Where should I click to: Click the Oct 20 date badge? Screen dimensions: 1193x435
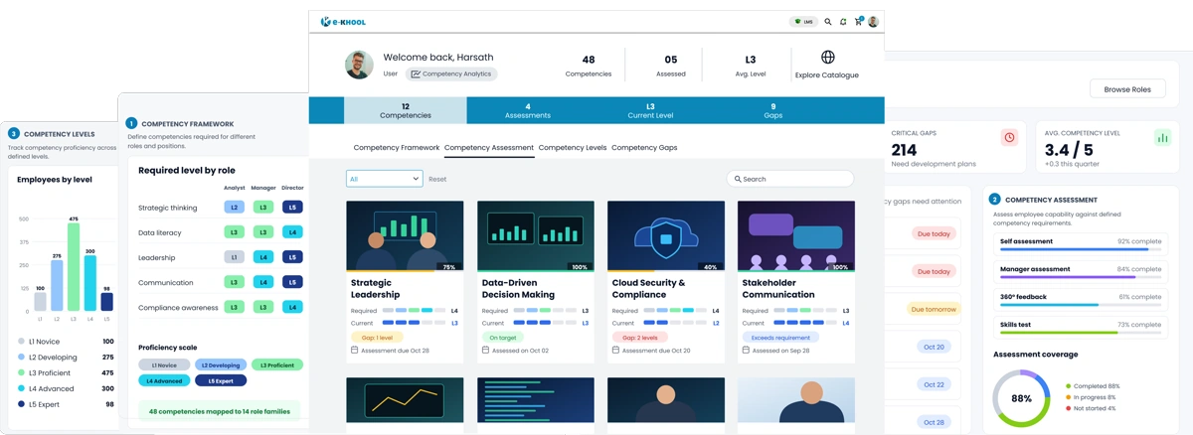(x=934, y=347)
